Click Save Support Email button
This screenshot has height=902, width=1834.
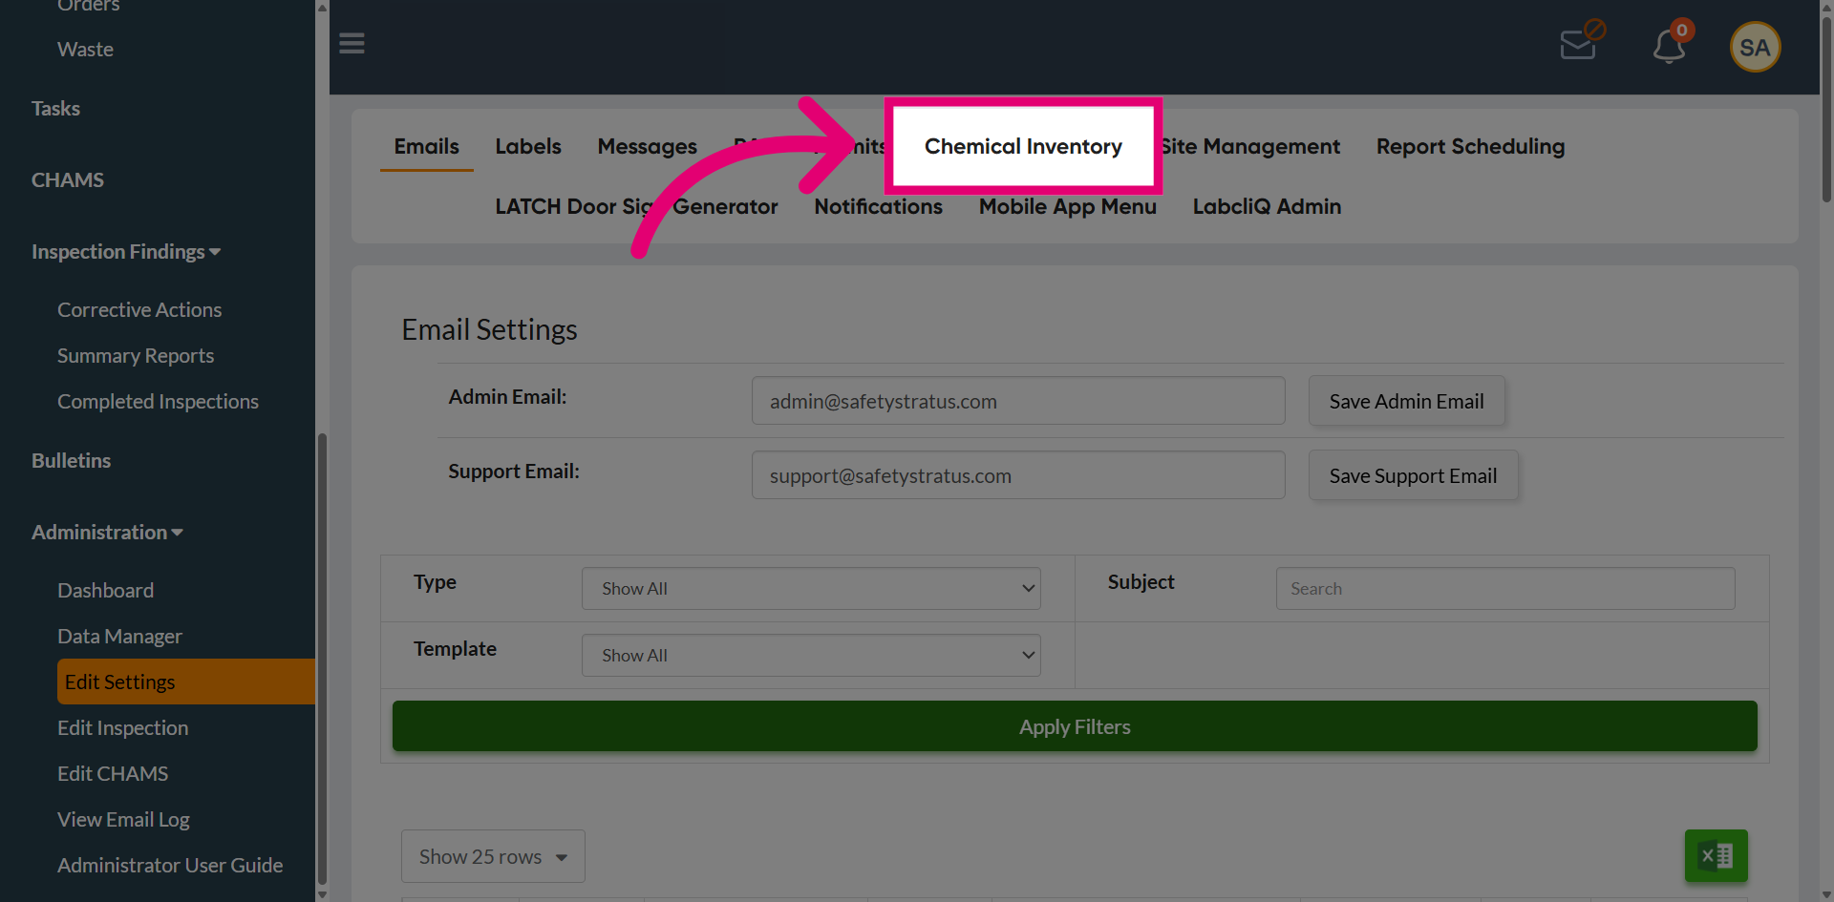pos(1413,475)
